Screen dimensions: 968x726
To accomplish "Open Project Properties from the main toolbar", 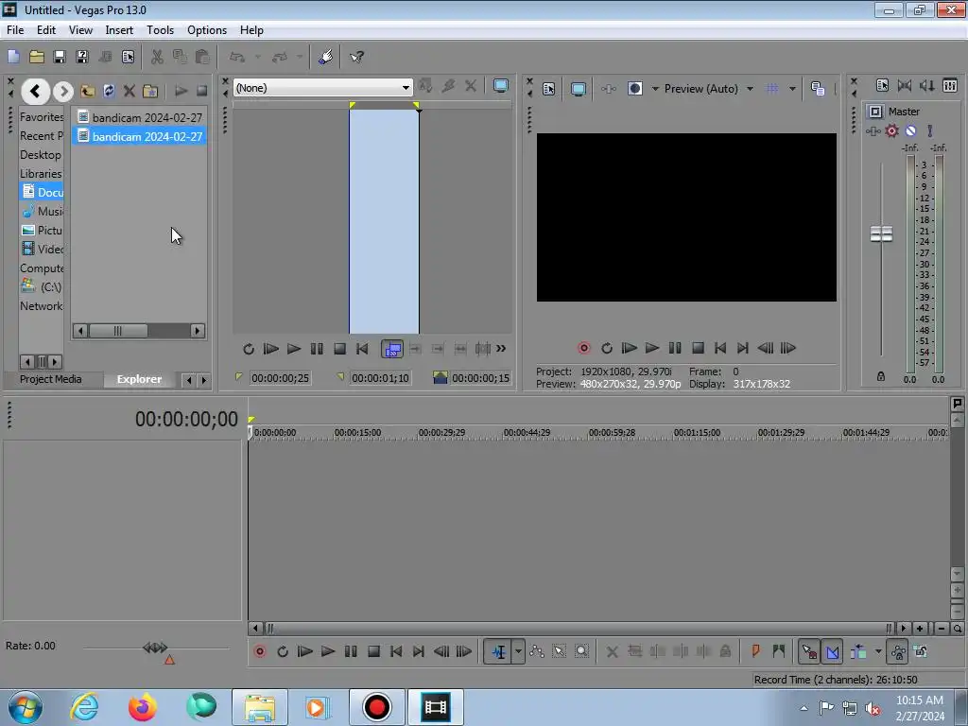I will [128, 57].
